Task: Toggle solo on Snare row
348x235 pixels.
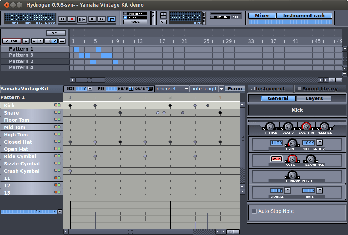Action: point(59,112)
